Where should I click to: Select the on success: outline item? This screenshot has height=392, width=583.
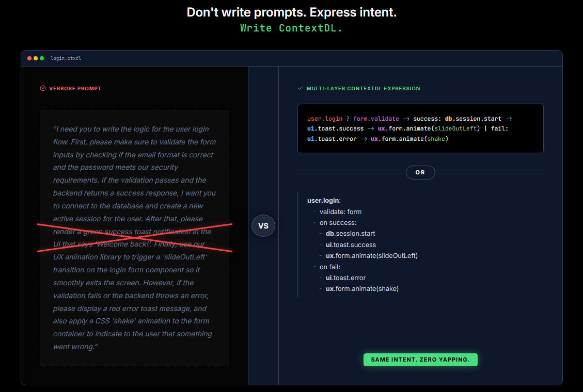click(338, 223)
